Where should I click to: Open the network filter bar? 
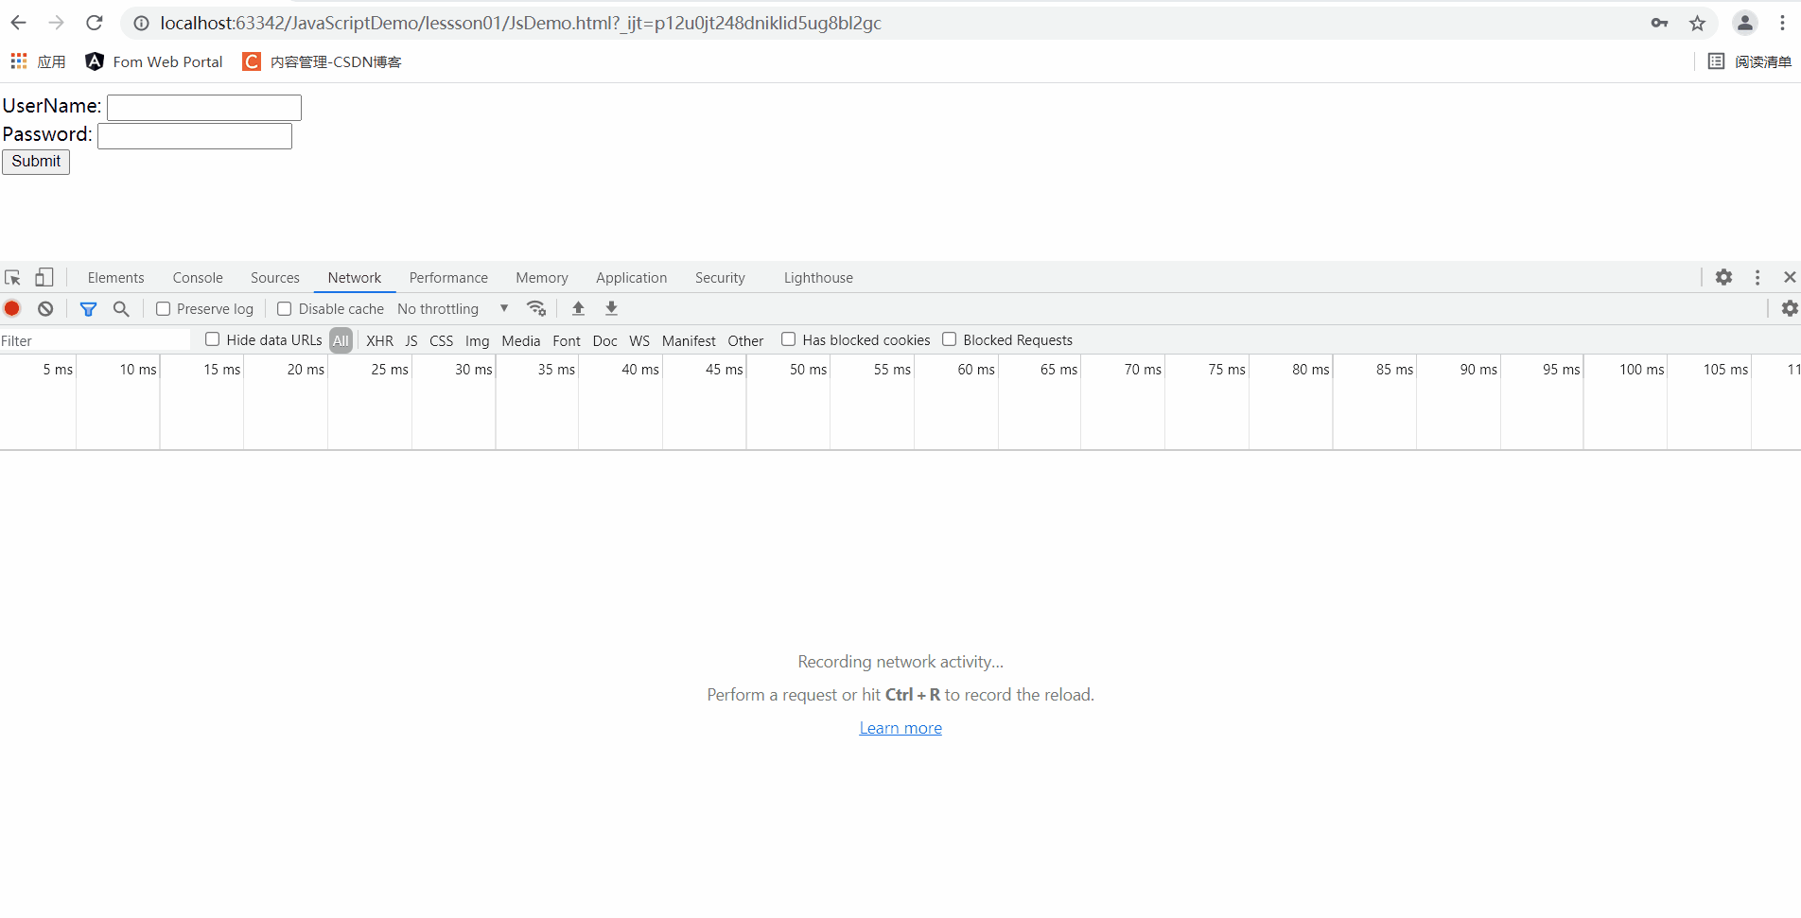pos(88,308)
